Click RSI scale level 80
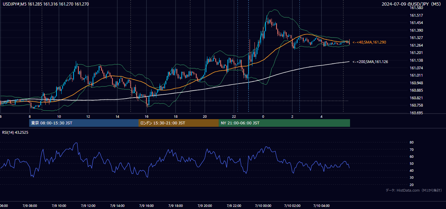The height and width of the screenshot is (209, 446). 412,142
